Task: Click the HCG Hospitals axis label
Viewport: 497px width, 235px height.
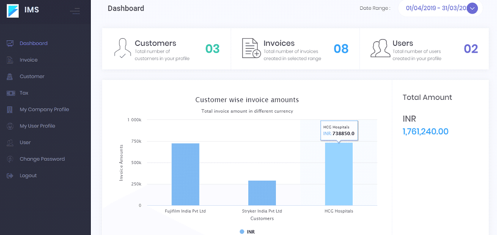Action: (x=339, y=211)
